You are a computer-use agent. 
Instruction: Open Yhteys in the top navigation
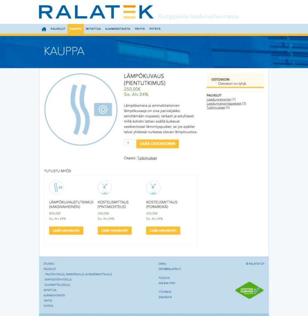coord(155,29)
